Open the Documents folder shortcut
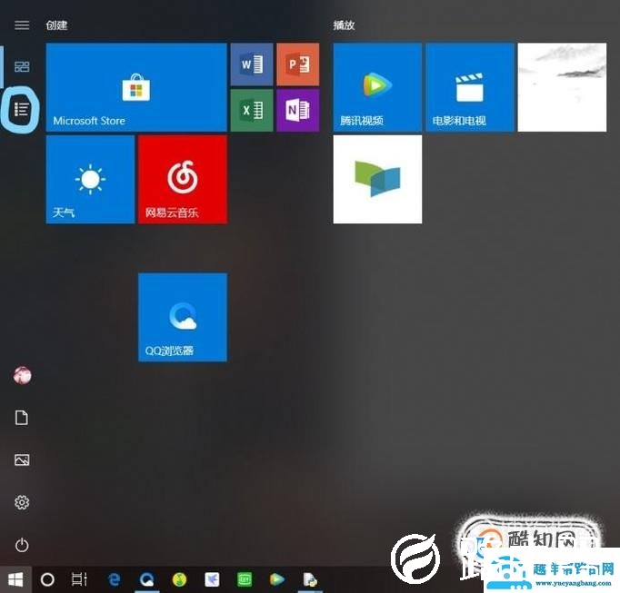 pyautogui.click(x=22, y=418)
